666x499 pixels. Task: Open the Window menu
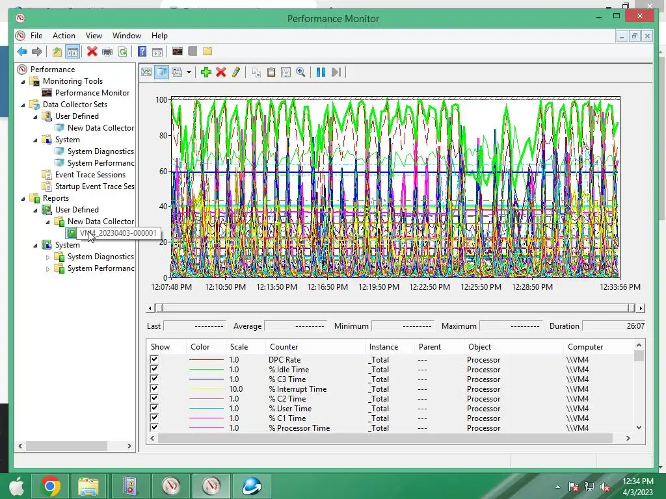(x=126, y=36)
